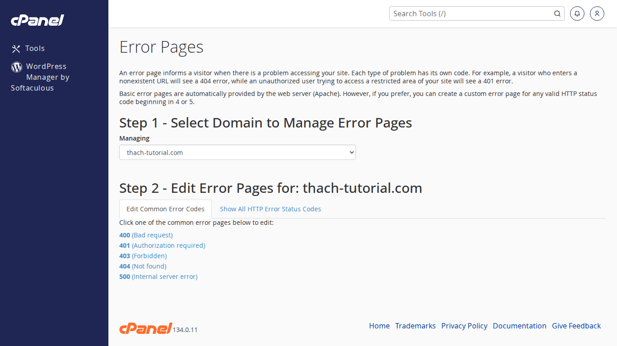Click the Step 2 - Edit Error Pages heading
617x346 pixels.
pyautogui.click(x=271, y=188)
